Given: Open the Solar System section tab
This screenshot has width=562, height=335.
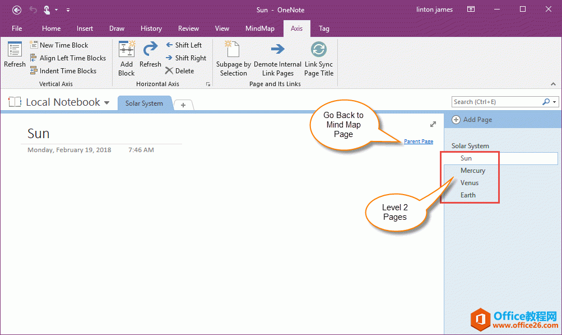Looking at the screenshot, I should point(144,103).
